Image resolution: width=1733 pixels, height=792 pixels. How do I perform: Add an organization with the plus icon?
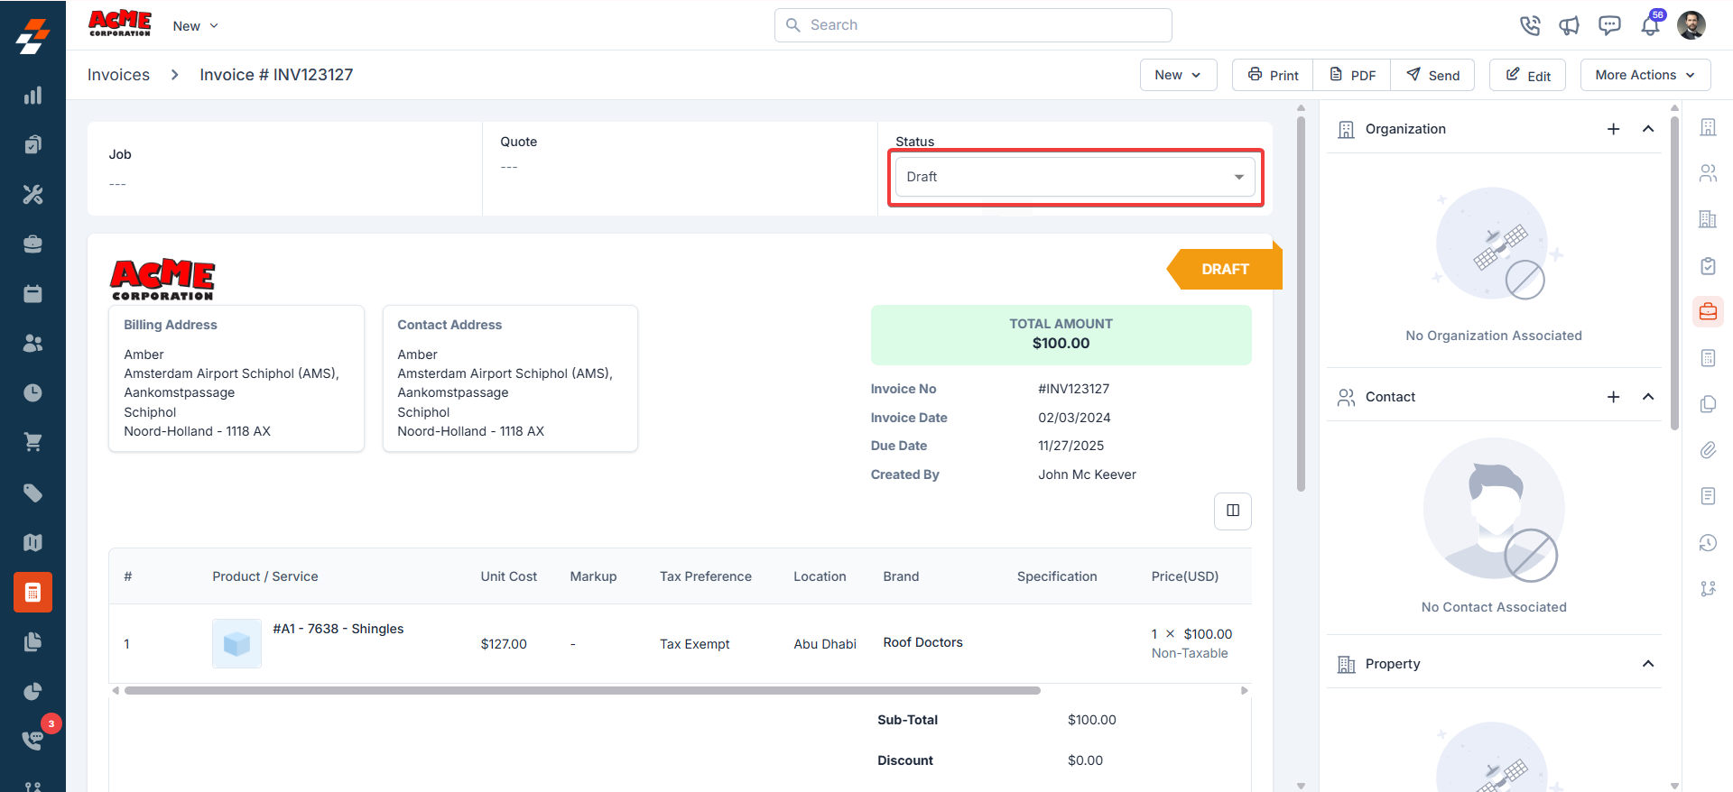1614,129
